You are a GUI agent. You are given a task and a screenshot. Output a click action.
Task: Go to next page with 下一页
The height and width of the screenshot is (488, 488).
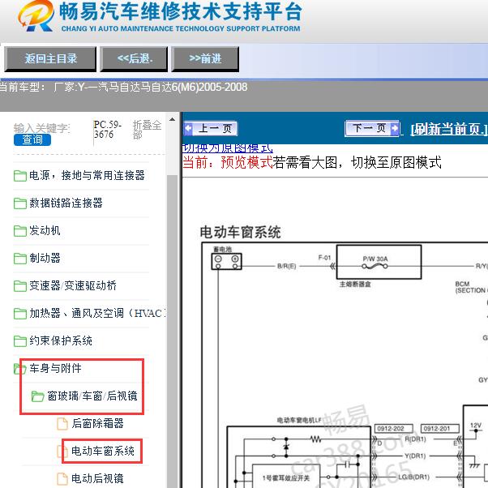(372, 128)
